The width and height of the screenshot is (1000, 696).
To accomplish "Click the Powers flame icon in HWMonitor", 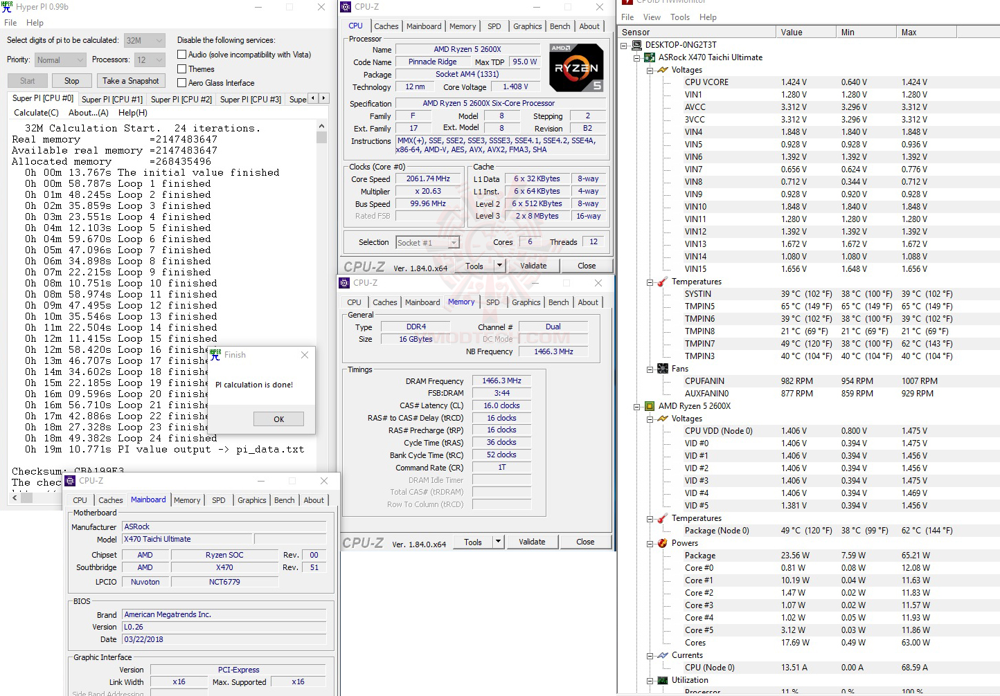I will tap(663, 543).
